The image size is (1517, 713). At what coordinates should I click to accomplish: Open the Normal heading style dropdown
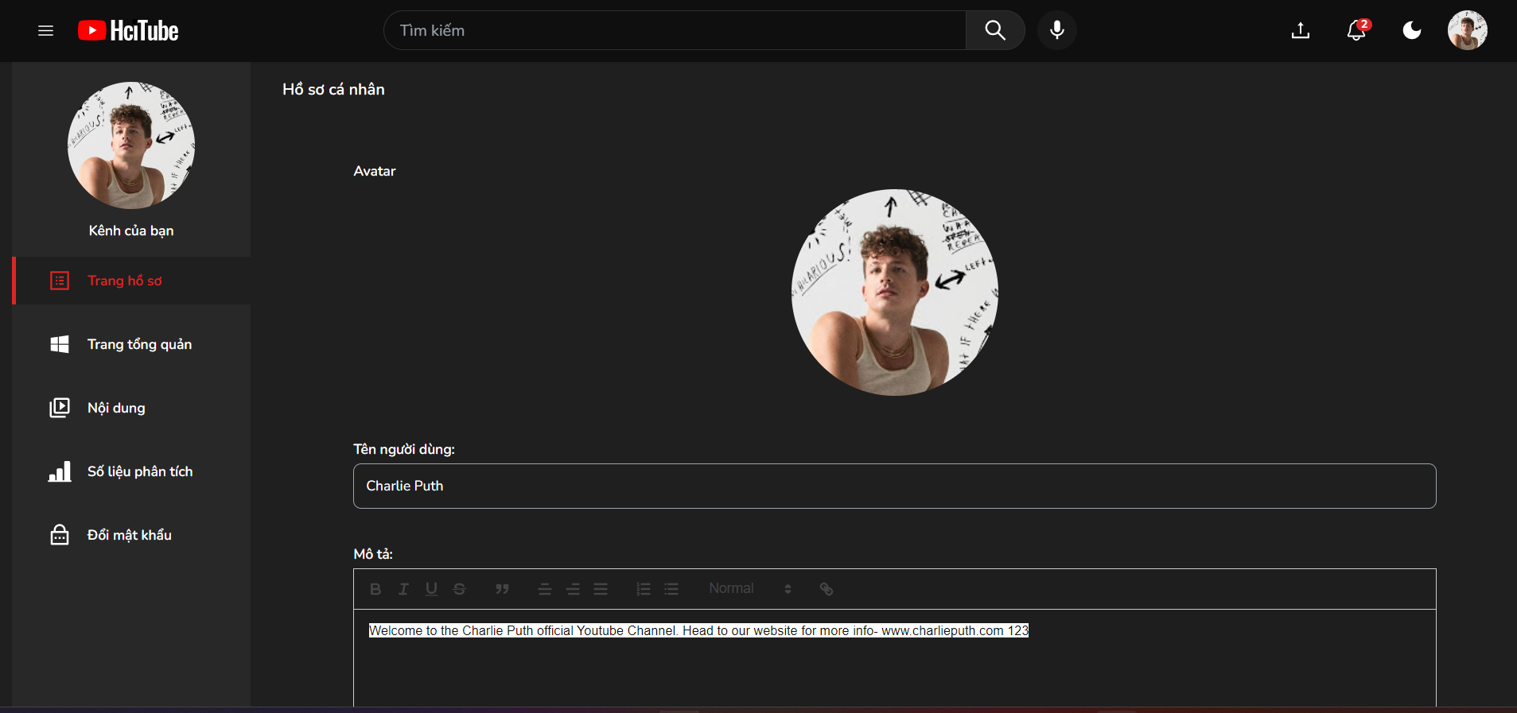pyautogui.click(x=750, y=589)
